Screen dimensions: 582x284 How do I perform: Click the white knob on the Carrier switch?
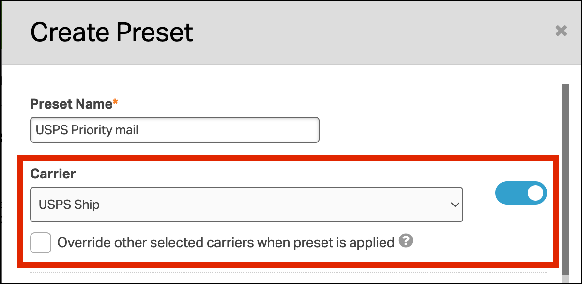pyautogui.click(x=536, y=193)
